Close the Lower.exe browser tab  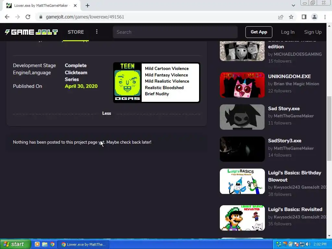(75, 6)
